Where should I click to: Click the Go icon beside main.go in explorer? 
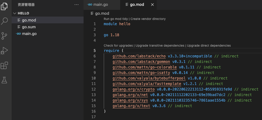pos(18,34)
